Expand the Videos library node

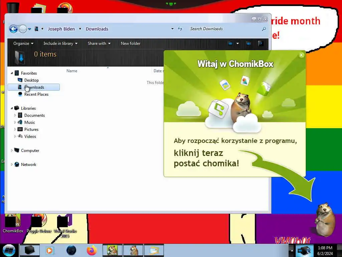pyautogui.click(x=15, y=136)
